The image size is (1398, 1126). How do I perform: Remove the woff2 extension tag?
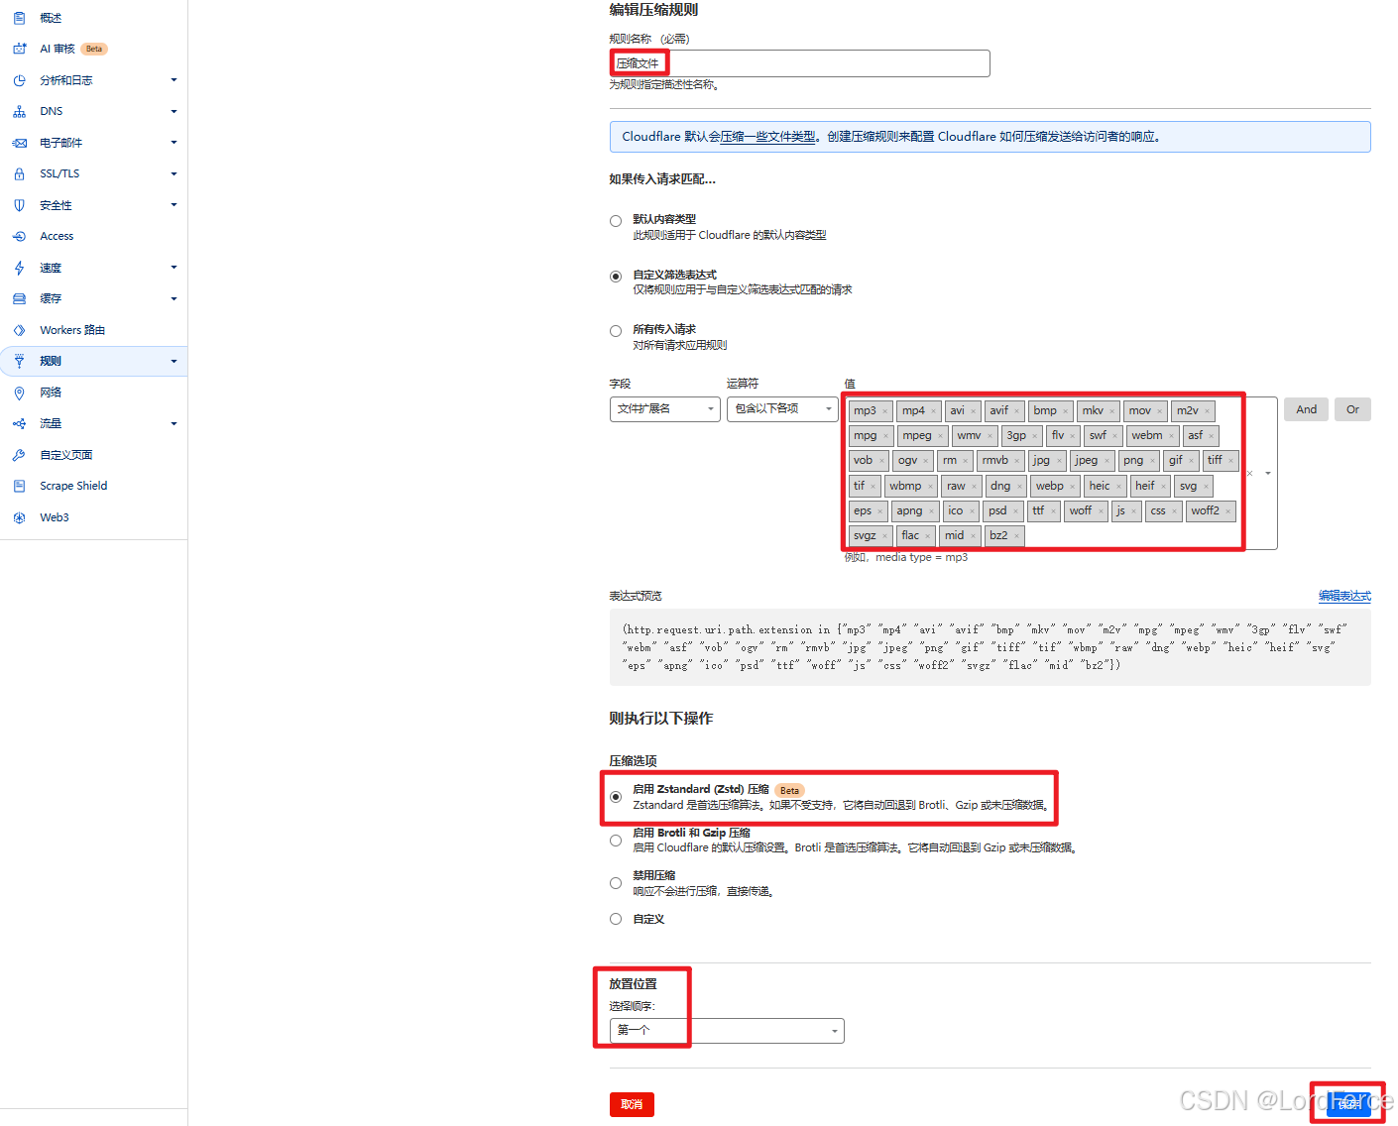(1228, 511)
